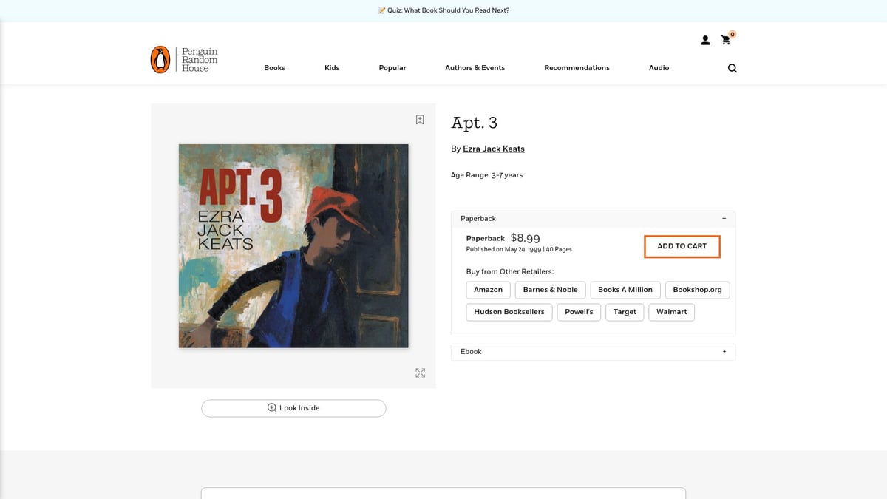Screen dimensions: 887x499
Task: Click the Look Inside button
Action: click(293, 408)
